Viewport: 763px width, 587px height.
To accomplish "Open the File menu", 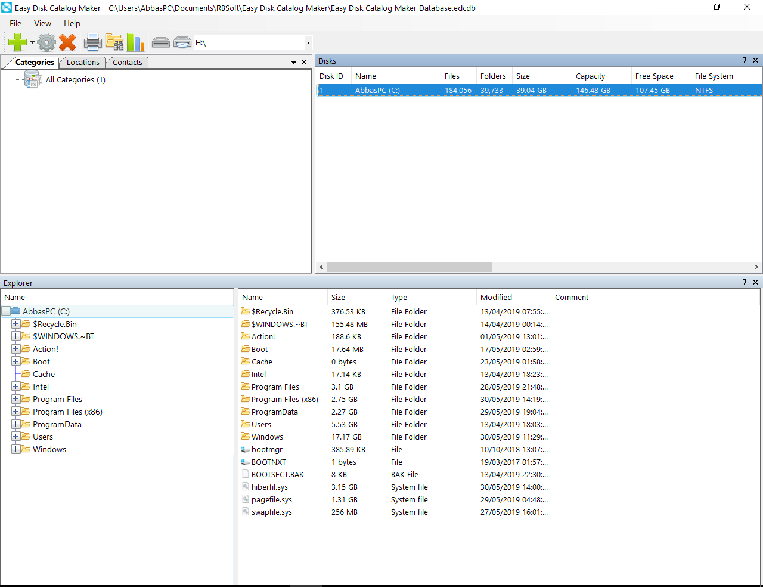I will [15, 23].
